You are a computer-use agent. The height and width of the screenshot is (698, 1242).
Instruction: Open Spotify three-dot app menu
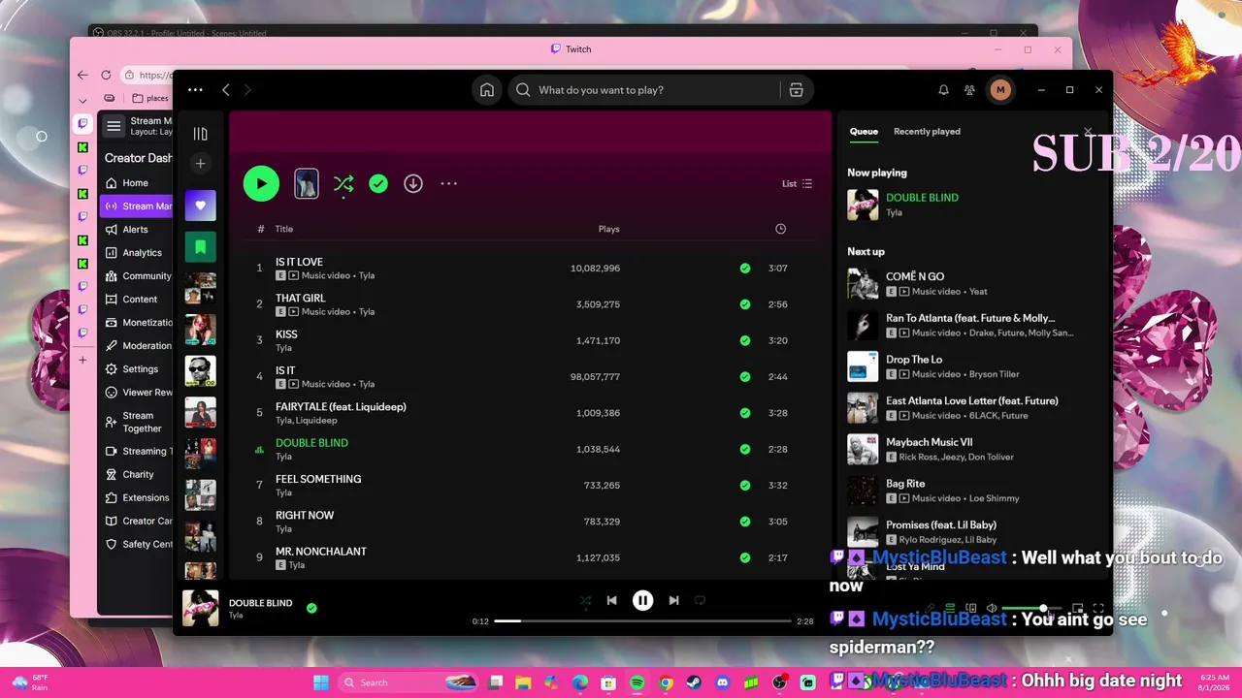195,90
